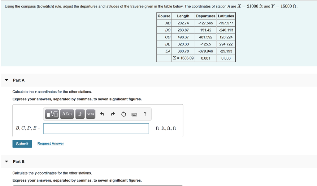Collapse the Part B section triangle
Screen dimensions: 317x186
[7, 162]
